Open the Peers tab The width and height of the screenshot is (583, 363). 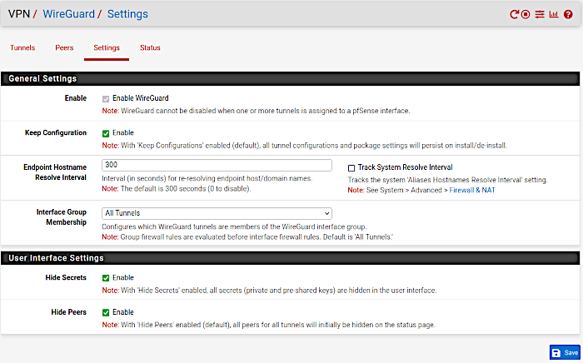(64, 47)
